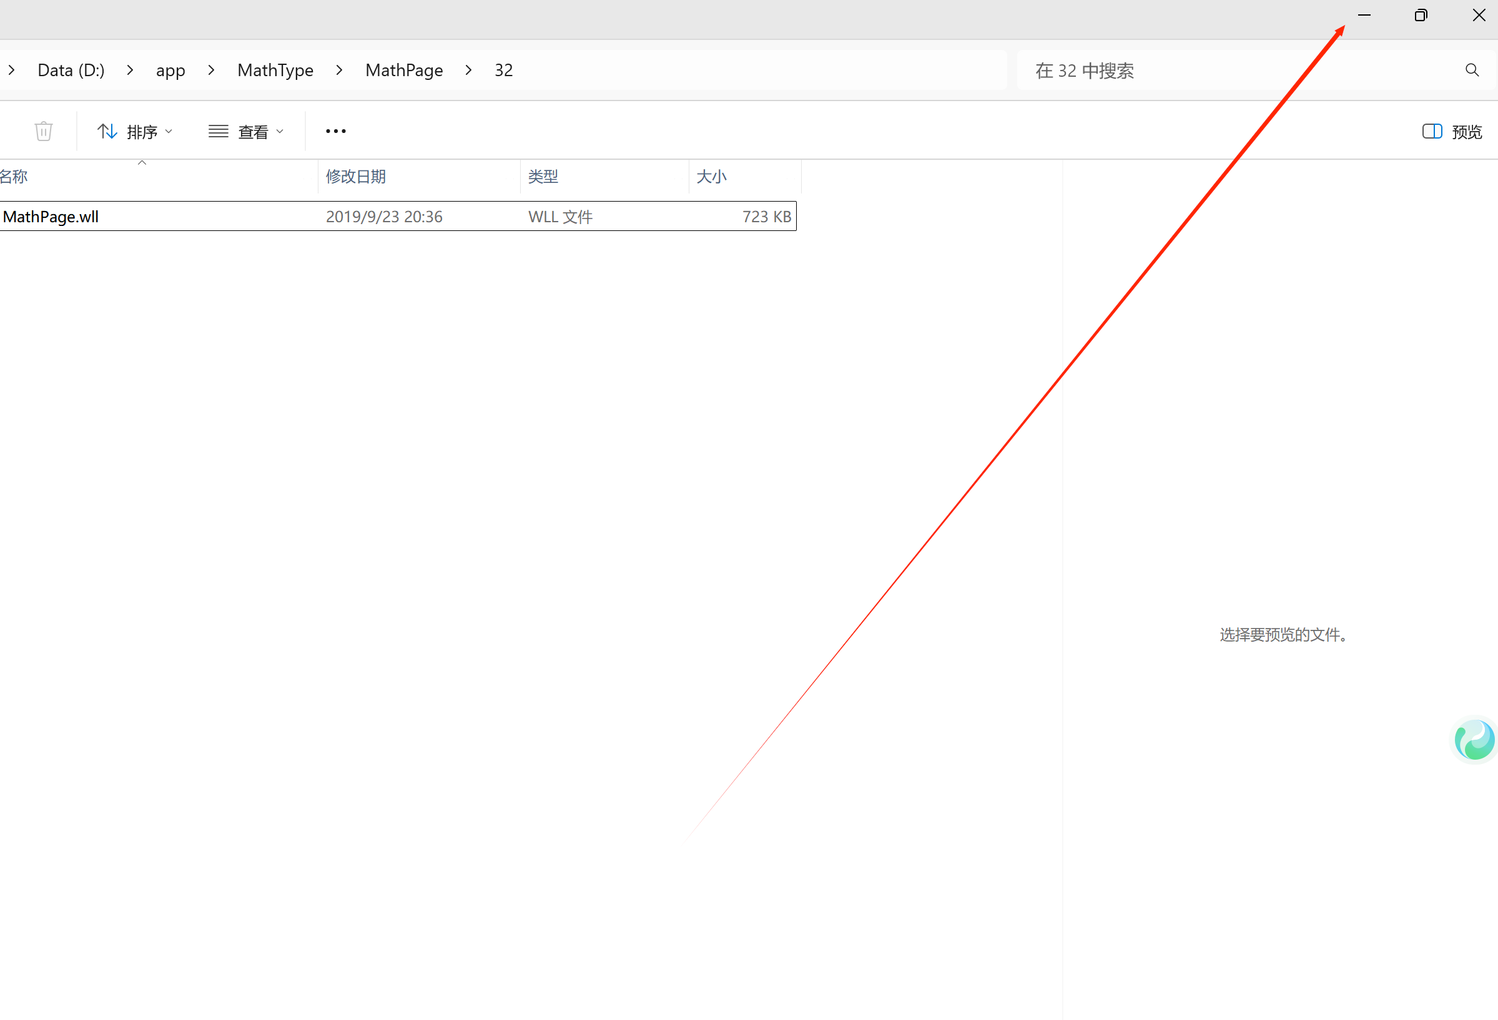Toggle the 预览 preview pane
Viewport: 1498px width, 1020px height.
1452,132
